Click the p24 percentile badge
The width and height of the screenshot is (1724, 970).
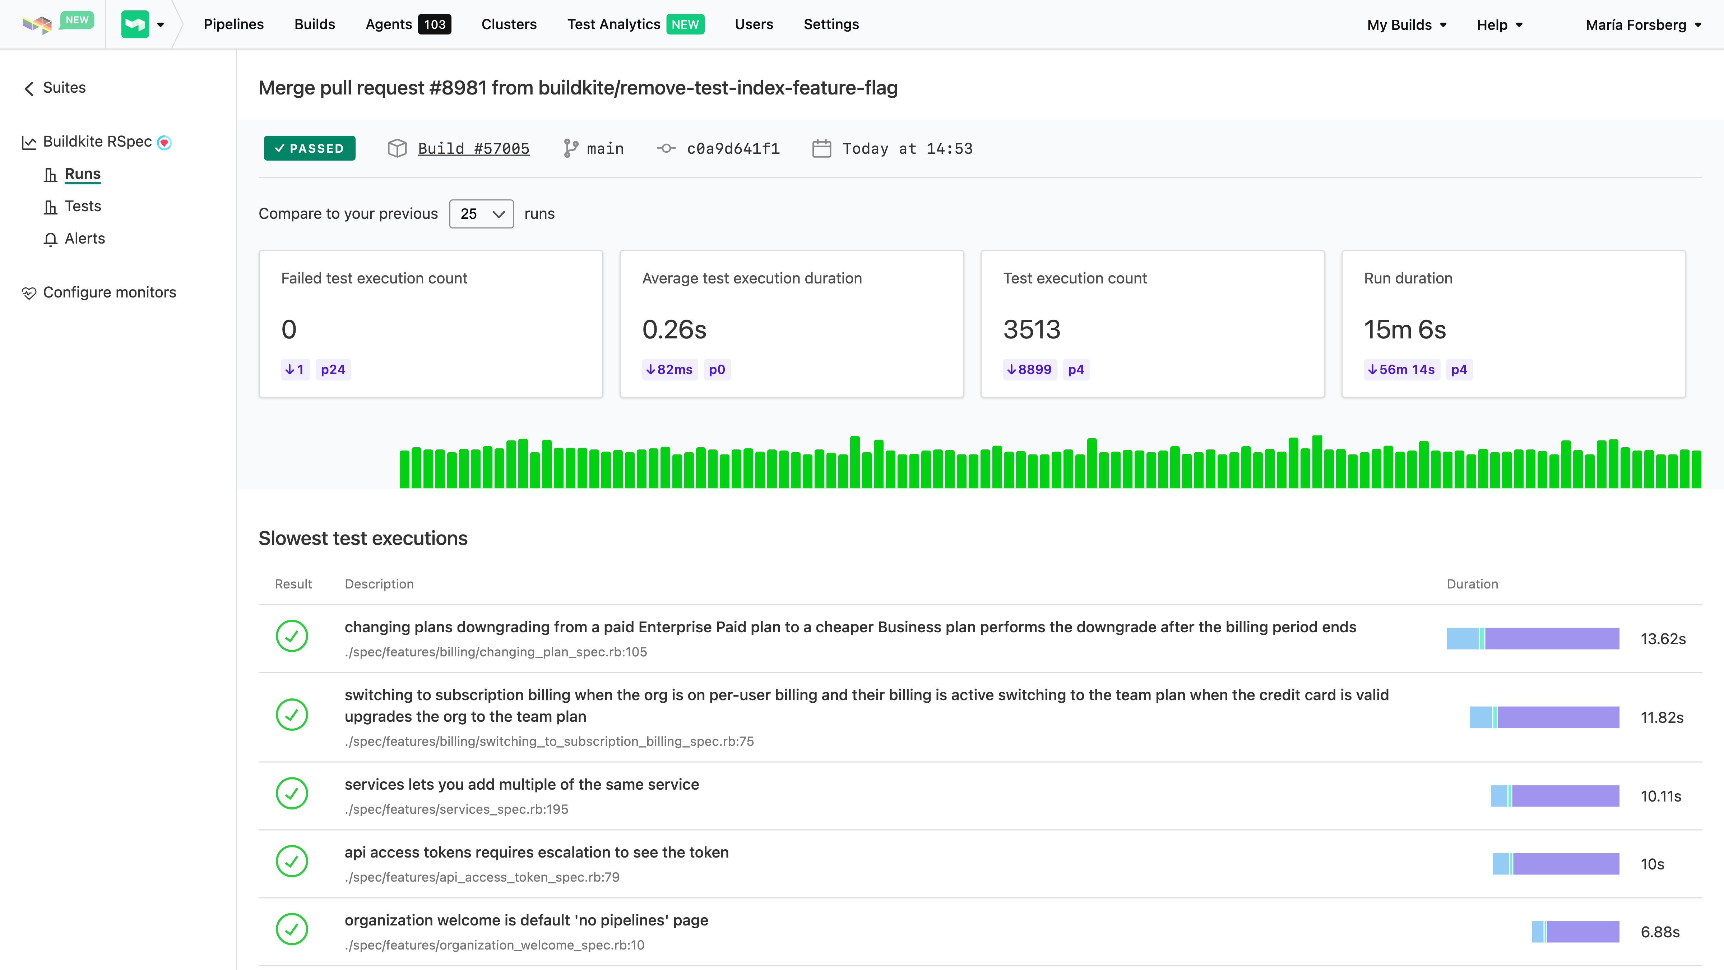point(333,370)
